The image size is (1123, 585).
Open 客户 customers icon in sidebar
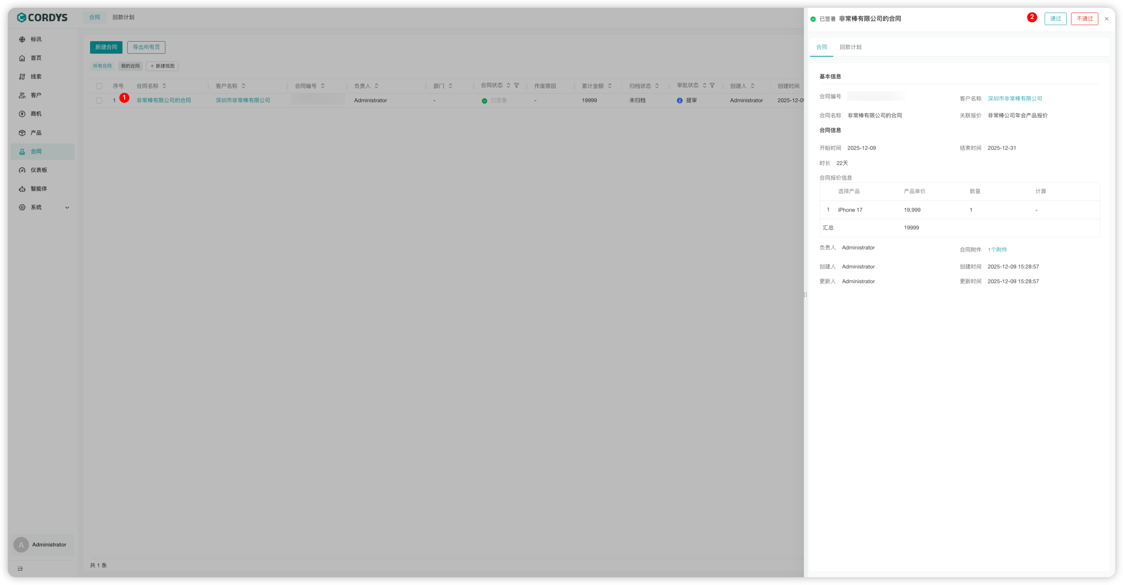click(22, 95)
